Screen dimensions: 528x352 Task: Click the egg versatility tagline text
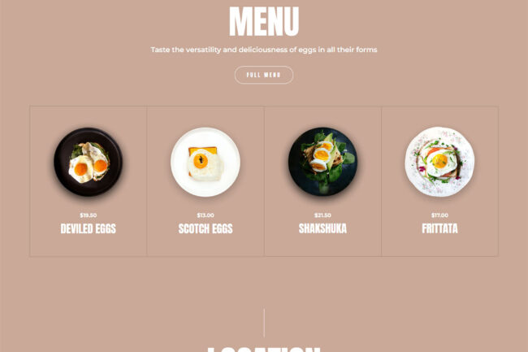(x=264, y=50)
